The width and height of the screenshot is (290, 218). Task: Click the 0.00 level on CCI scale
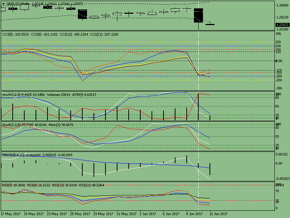pyautogui.click(x=279, y=61)
